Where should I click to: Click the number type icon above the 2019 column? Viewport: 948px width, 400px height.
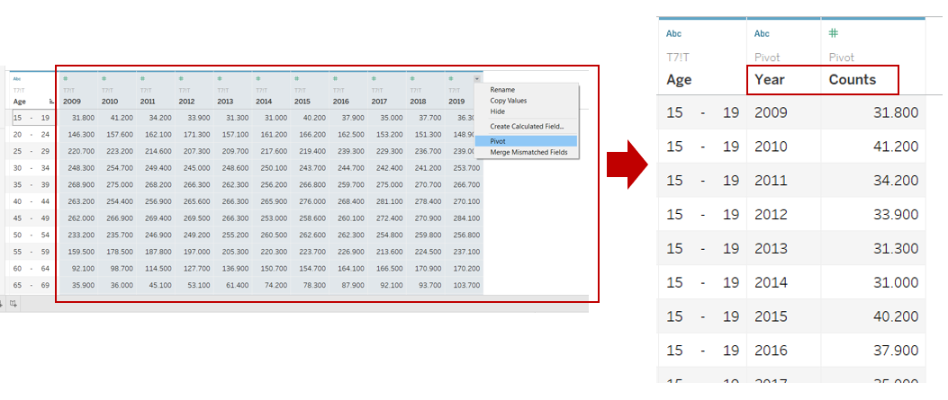pyautogui.click(x=450, y=78)
